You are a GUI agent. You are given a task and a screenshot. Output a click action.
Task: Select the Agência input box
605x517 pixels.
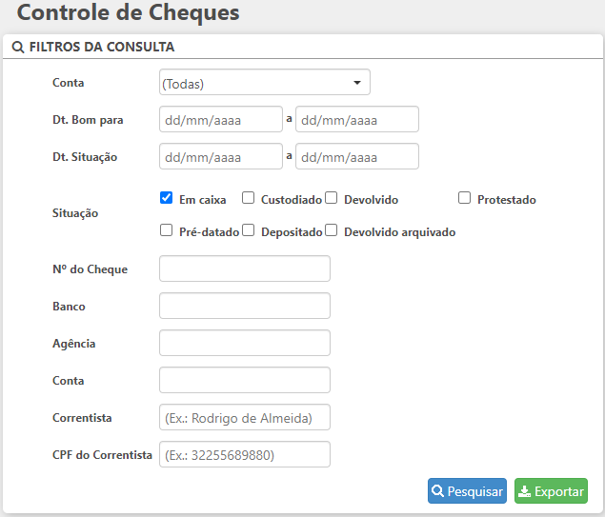coord(244,343)
